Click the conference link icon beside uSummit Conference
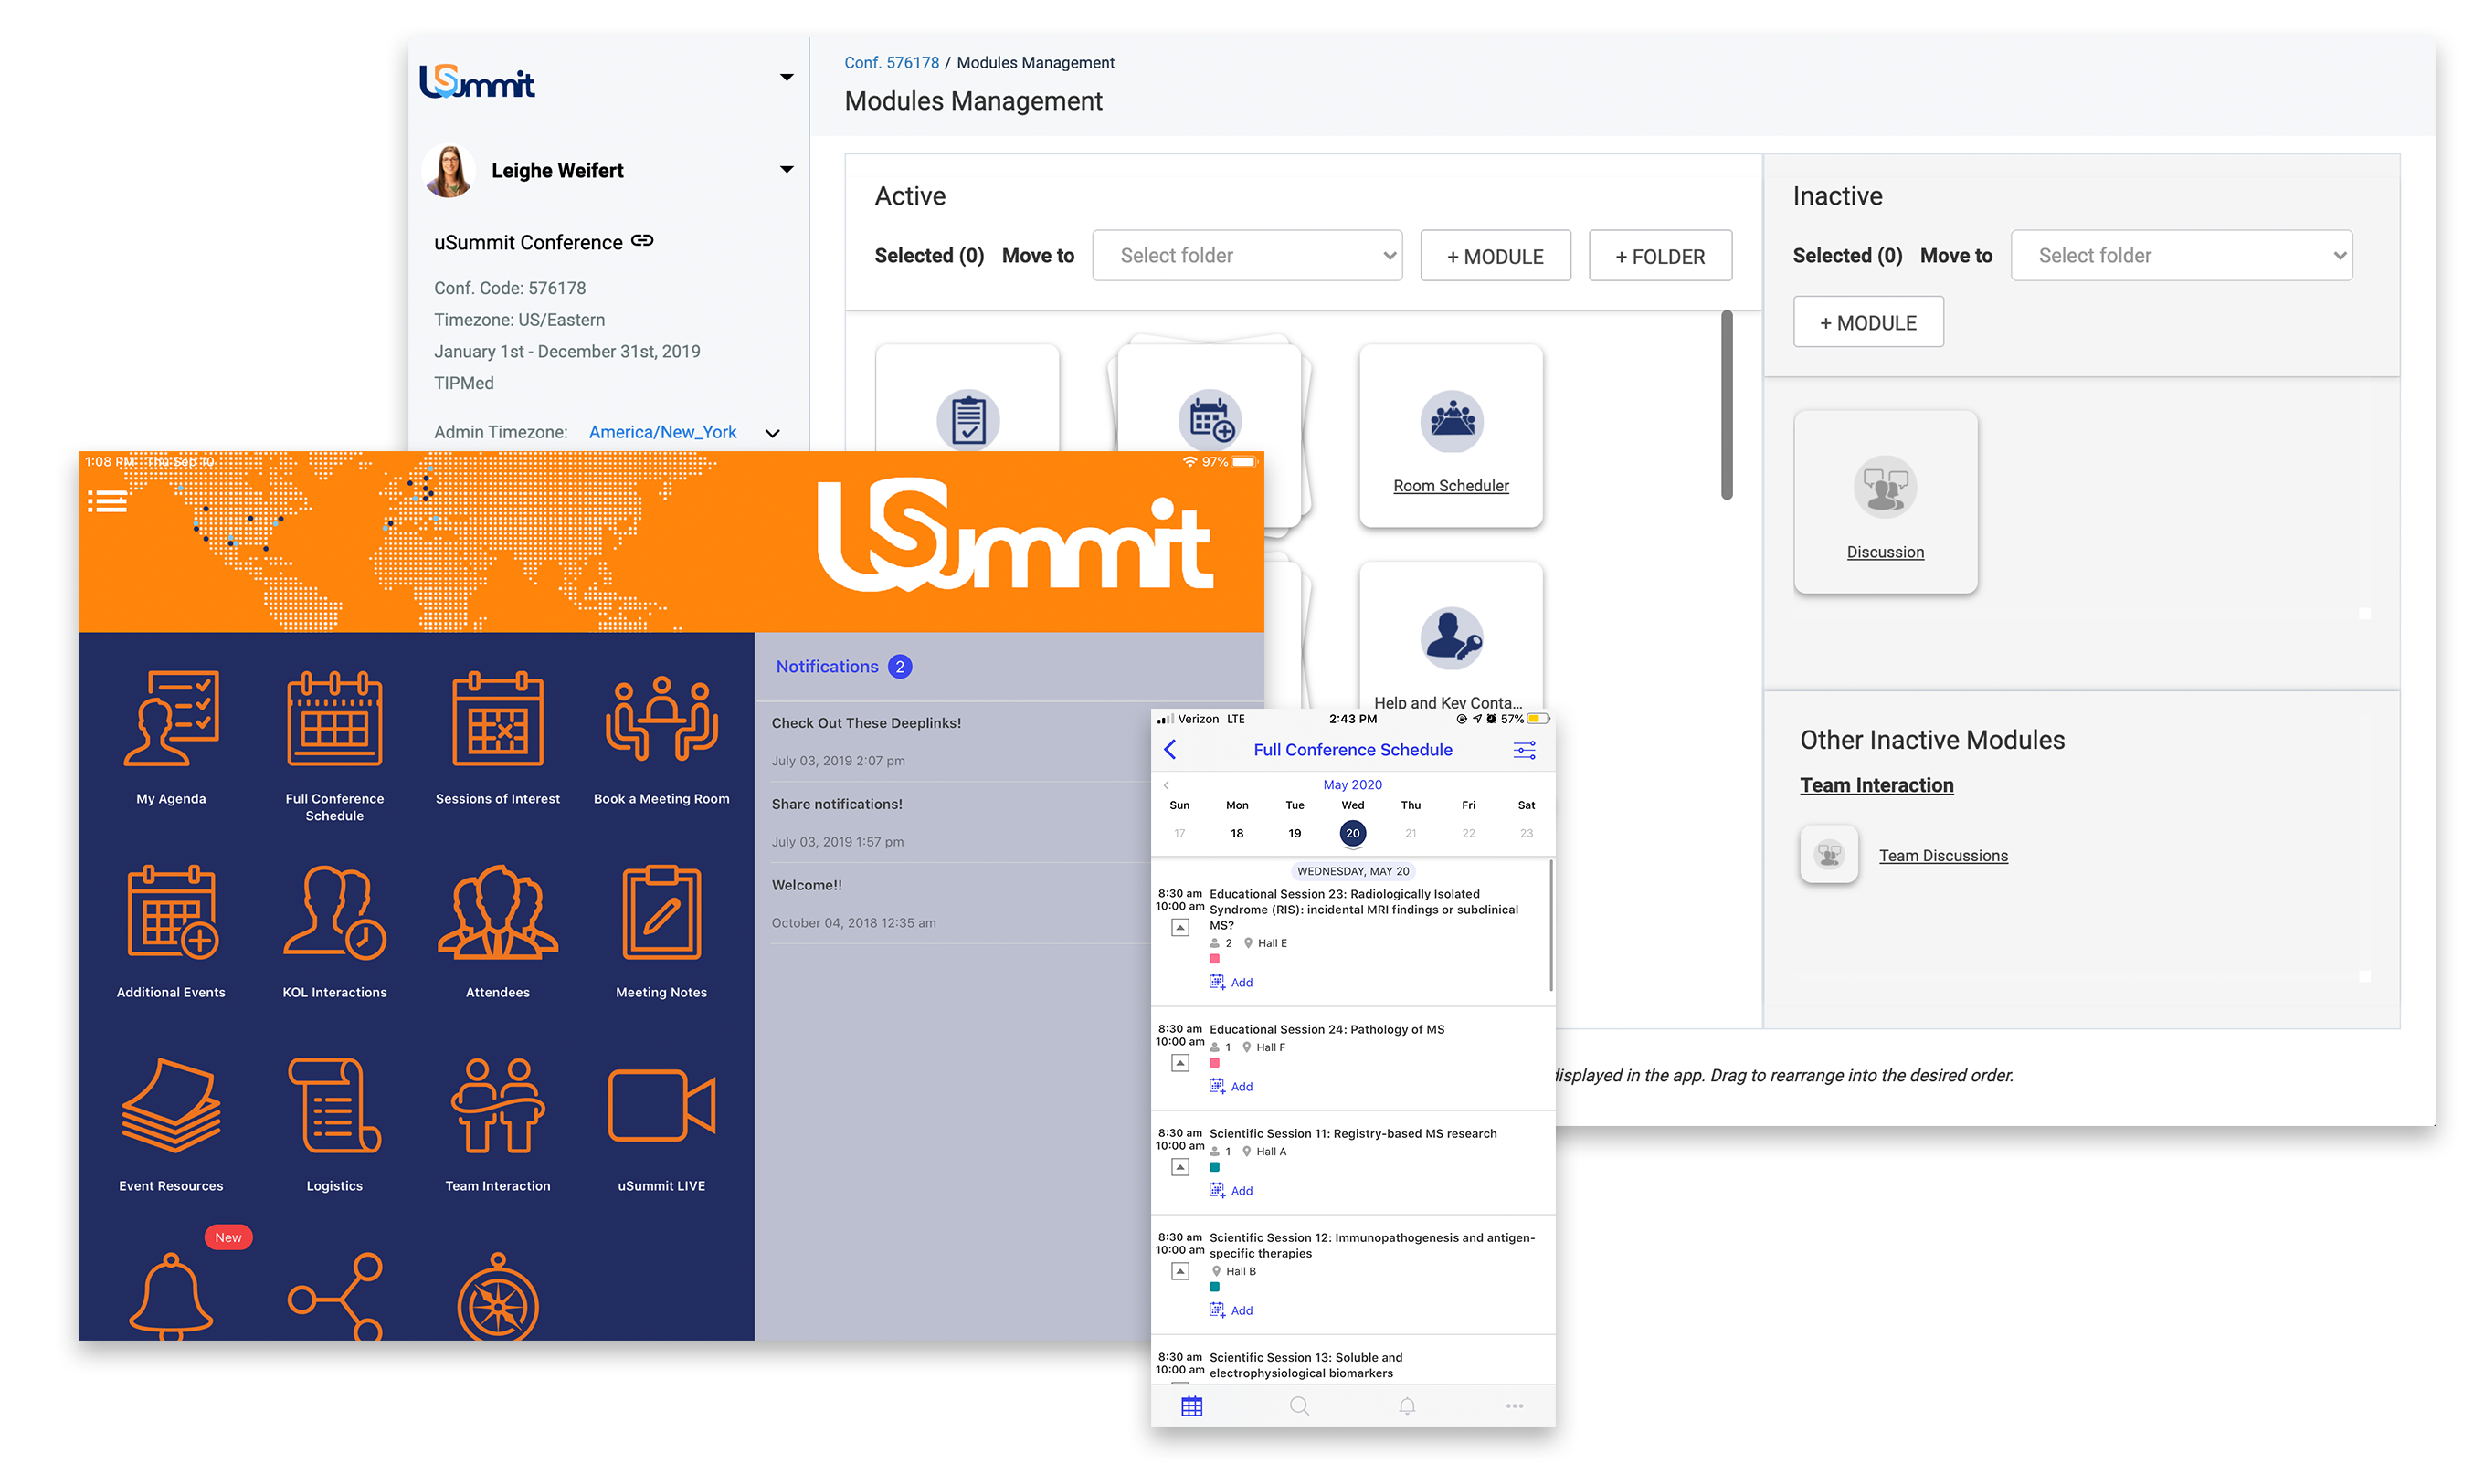Image resolution: width=2484 pixels, height=1484 pixels. 642,240
